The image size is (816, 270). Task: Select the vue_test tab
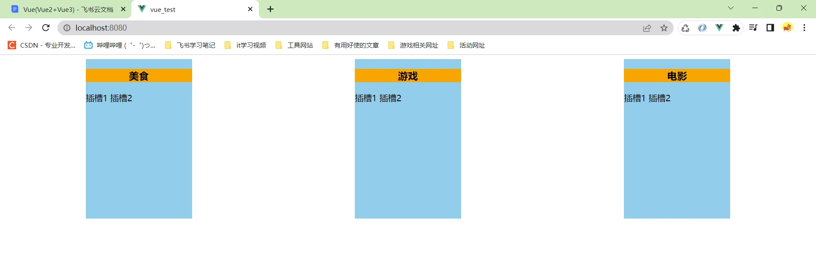pos(191,9)
